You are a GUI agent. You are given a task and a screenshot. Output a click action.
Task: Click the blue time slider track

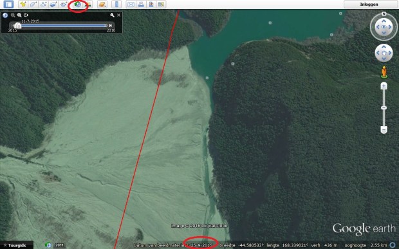64,26
